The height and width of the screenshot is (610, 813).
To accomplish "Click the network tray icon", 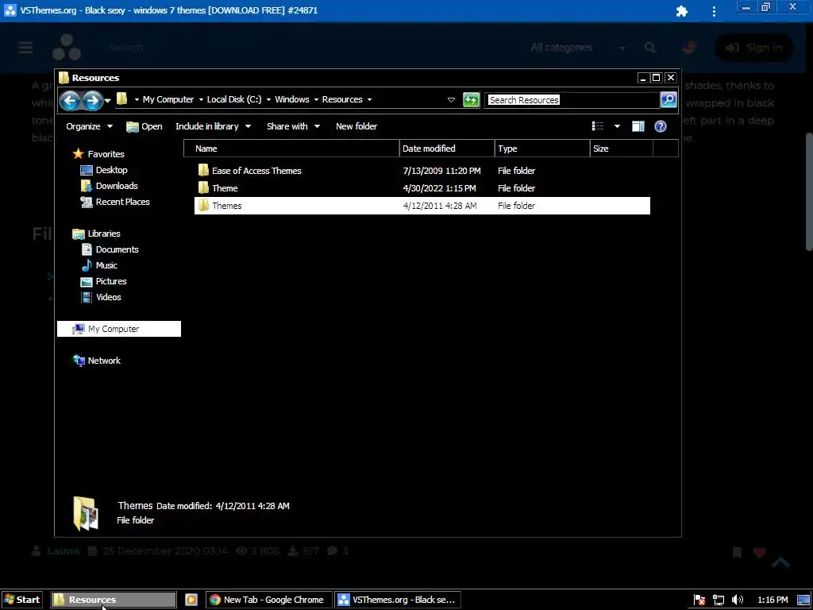I will pyautogui.click(x=718, y=600).
